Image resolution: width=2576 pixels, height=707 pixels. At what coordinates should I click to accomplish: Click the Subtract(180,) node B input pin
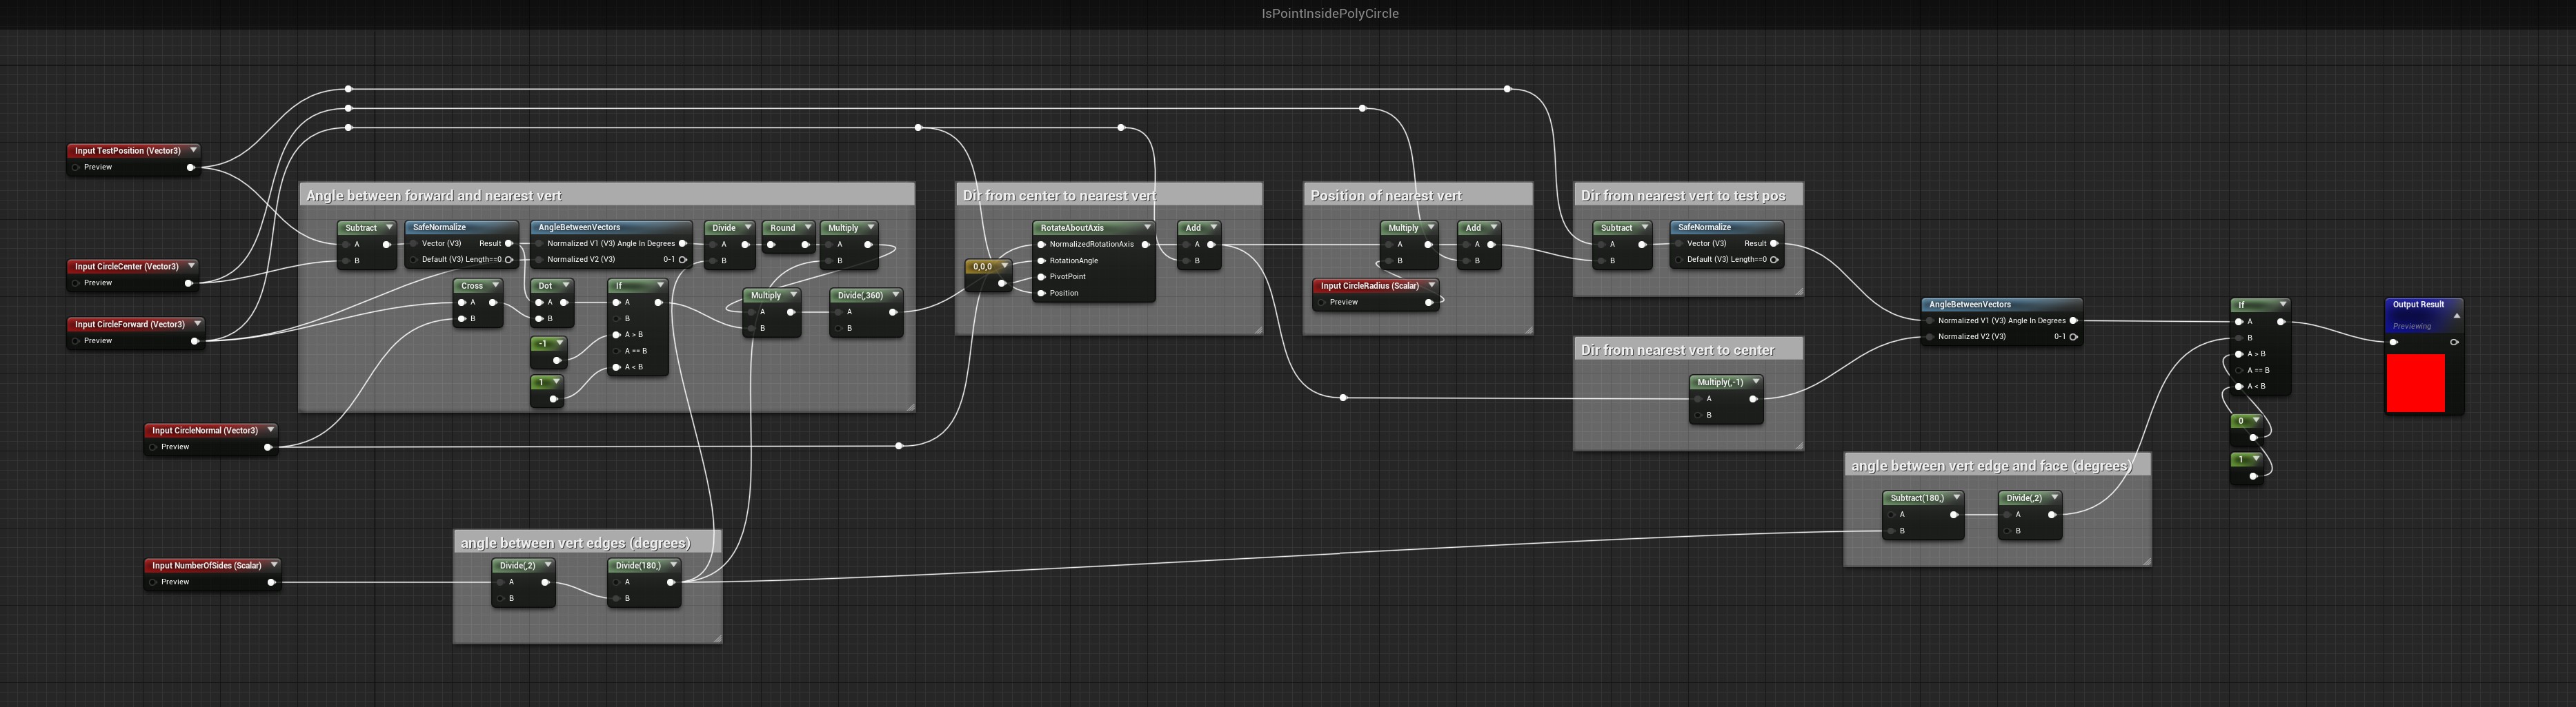point(1891,531)
